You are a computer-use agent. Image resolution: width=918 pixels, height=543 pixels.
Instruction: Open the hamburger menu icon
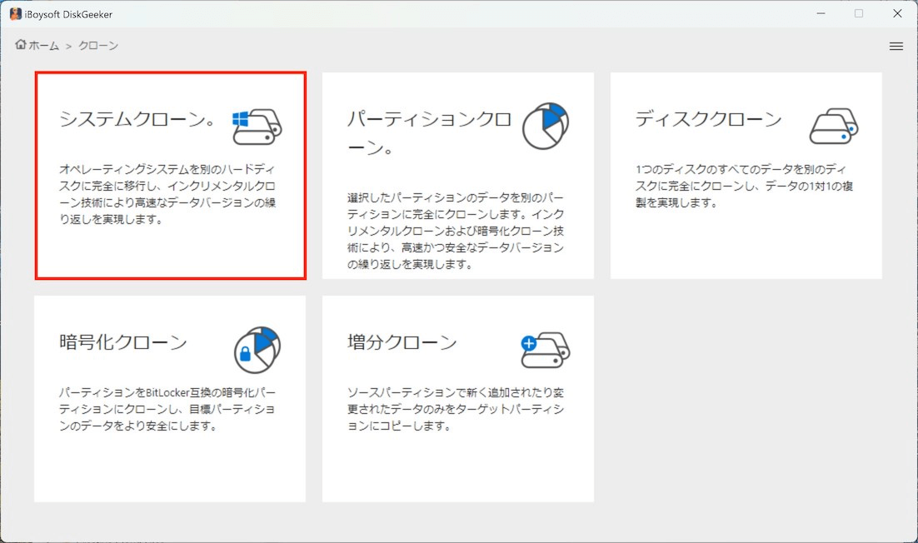tap(896, 47)
